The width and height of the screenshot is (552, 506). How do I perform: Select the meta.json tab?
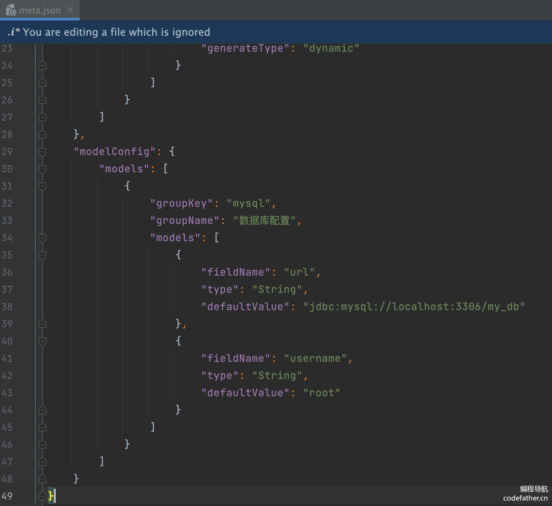click(40, 10)
